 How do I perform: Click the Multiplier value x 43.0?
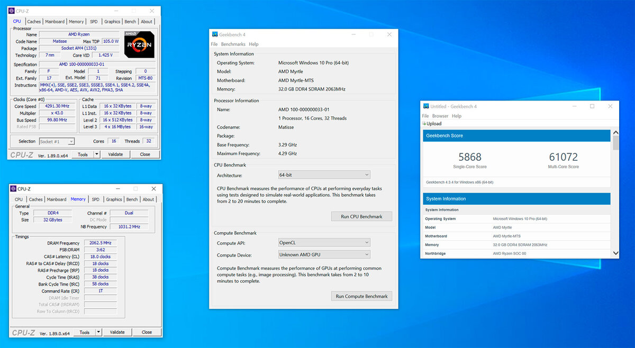click(58, 113)
